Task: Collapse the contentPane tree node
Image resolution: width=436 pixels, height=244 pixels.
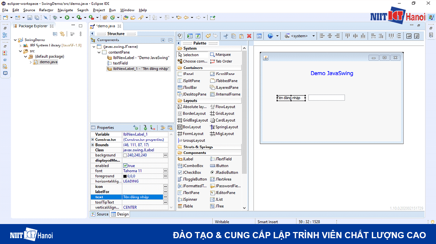Action: 98,52
